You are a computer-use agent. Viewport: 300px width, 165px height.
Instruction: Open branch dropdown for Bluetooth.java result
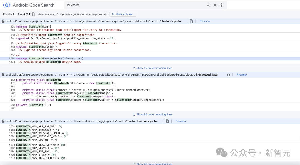point(63,75)
